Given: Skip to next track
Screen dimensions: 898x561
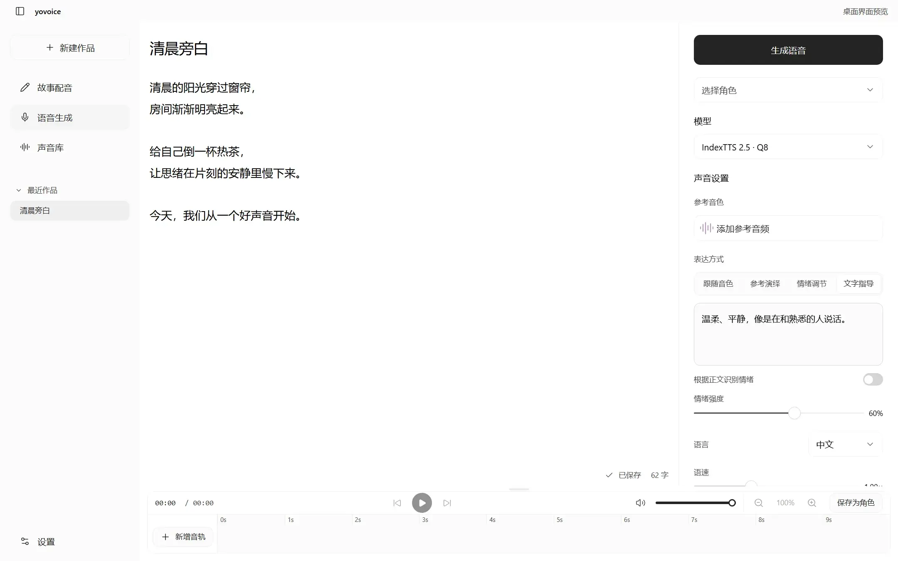Looking at the screenshot, I should [447, 503].
